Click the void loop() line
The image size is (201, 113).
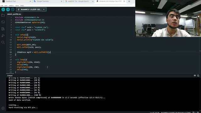[x=21, y=60]
